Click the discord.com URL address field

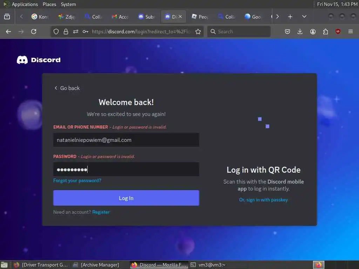[x=141, y=32]
